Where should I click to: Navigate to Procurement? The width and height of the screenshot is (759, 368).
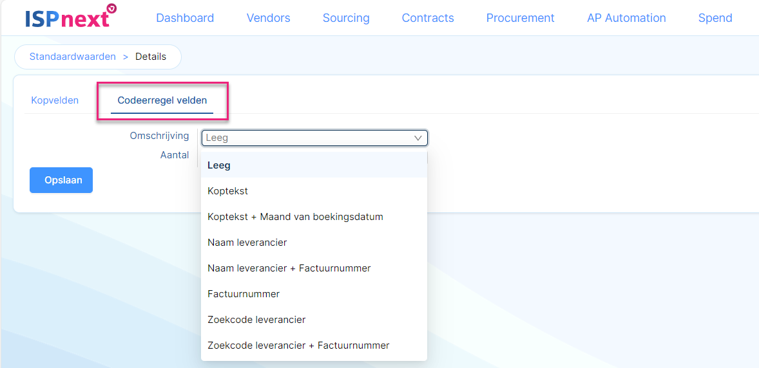coord(521,19)
